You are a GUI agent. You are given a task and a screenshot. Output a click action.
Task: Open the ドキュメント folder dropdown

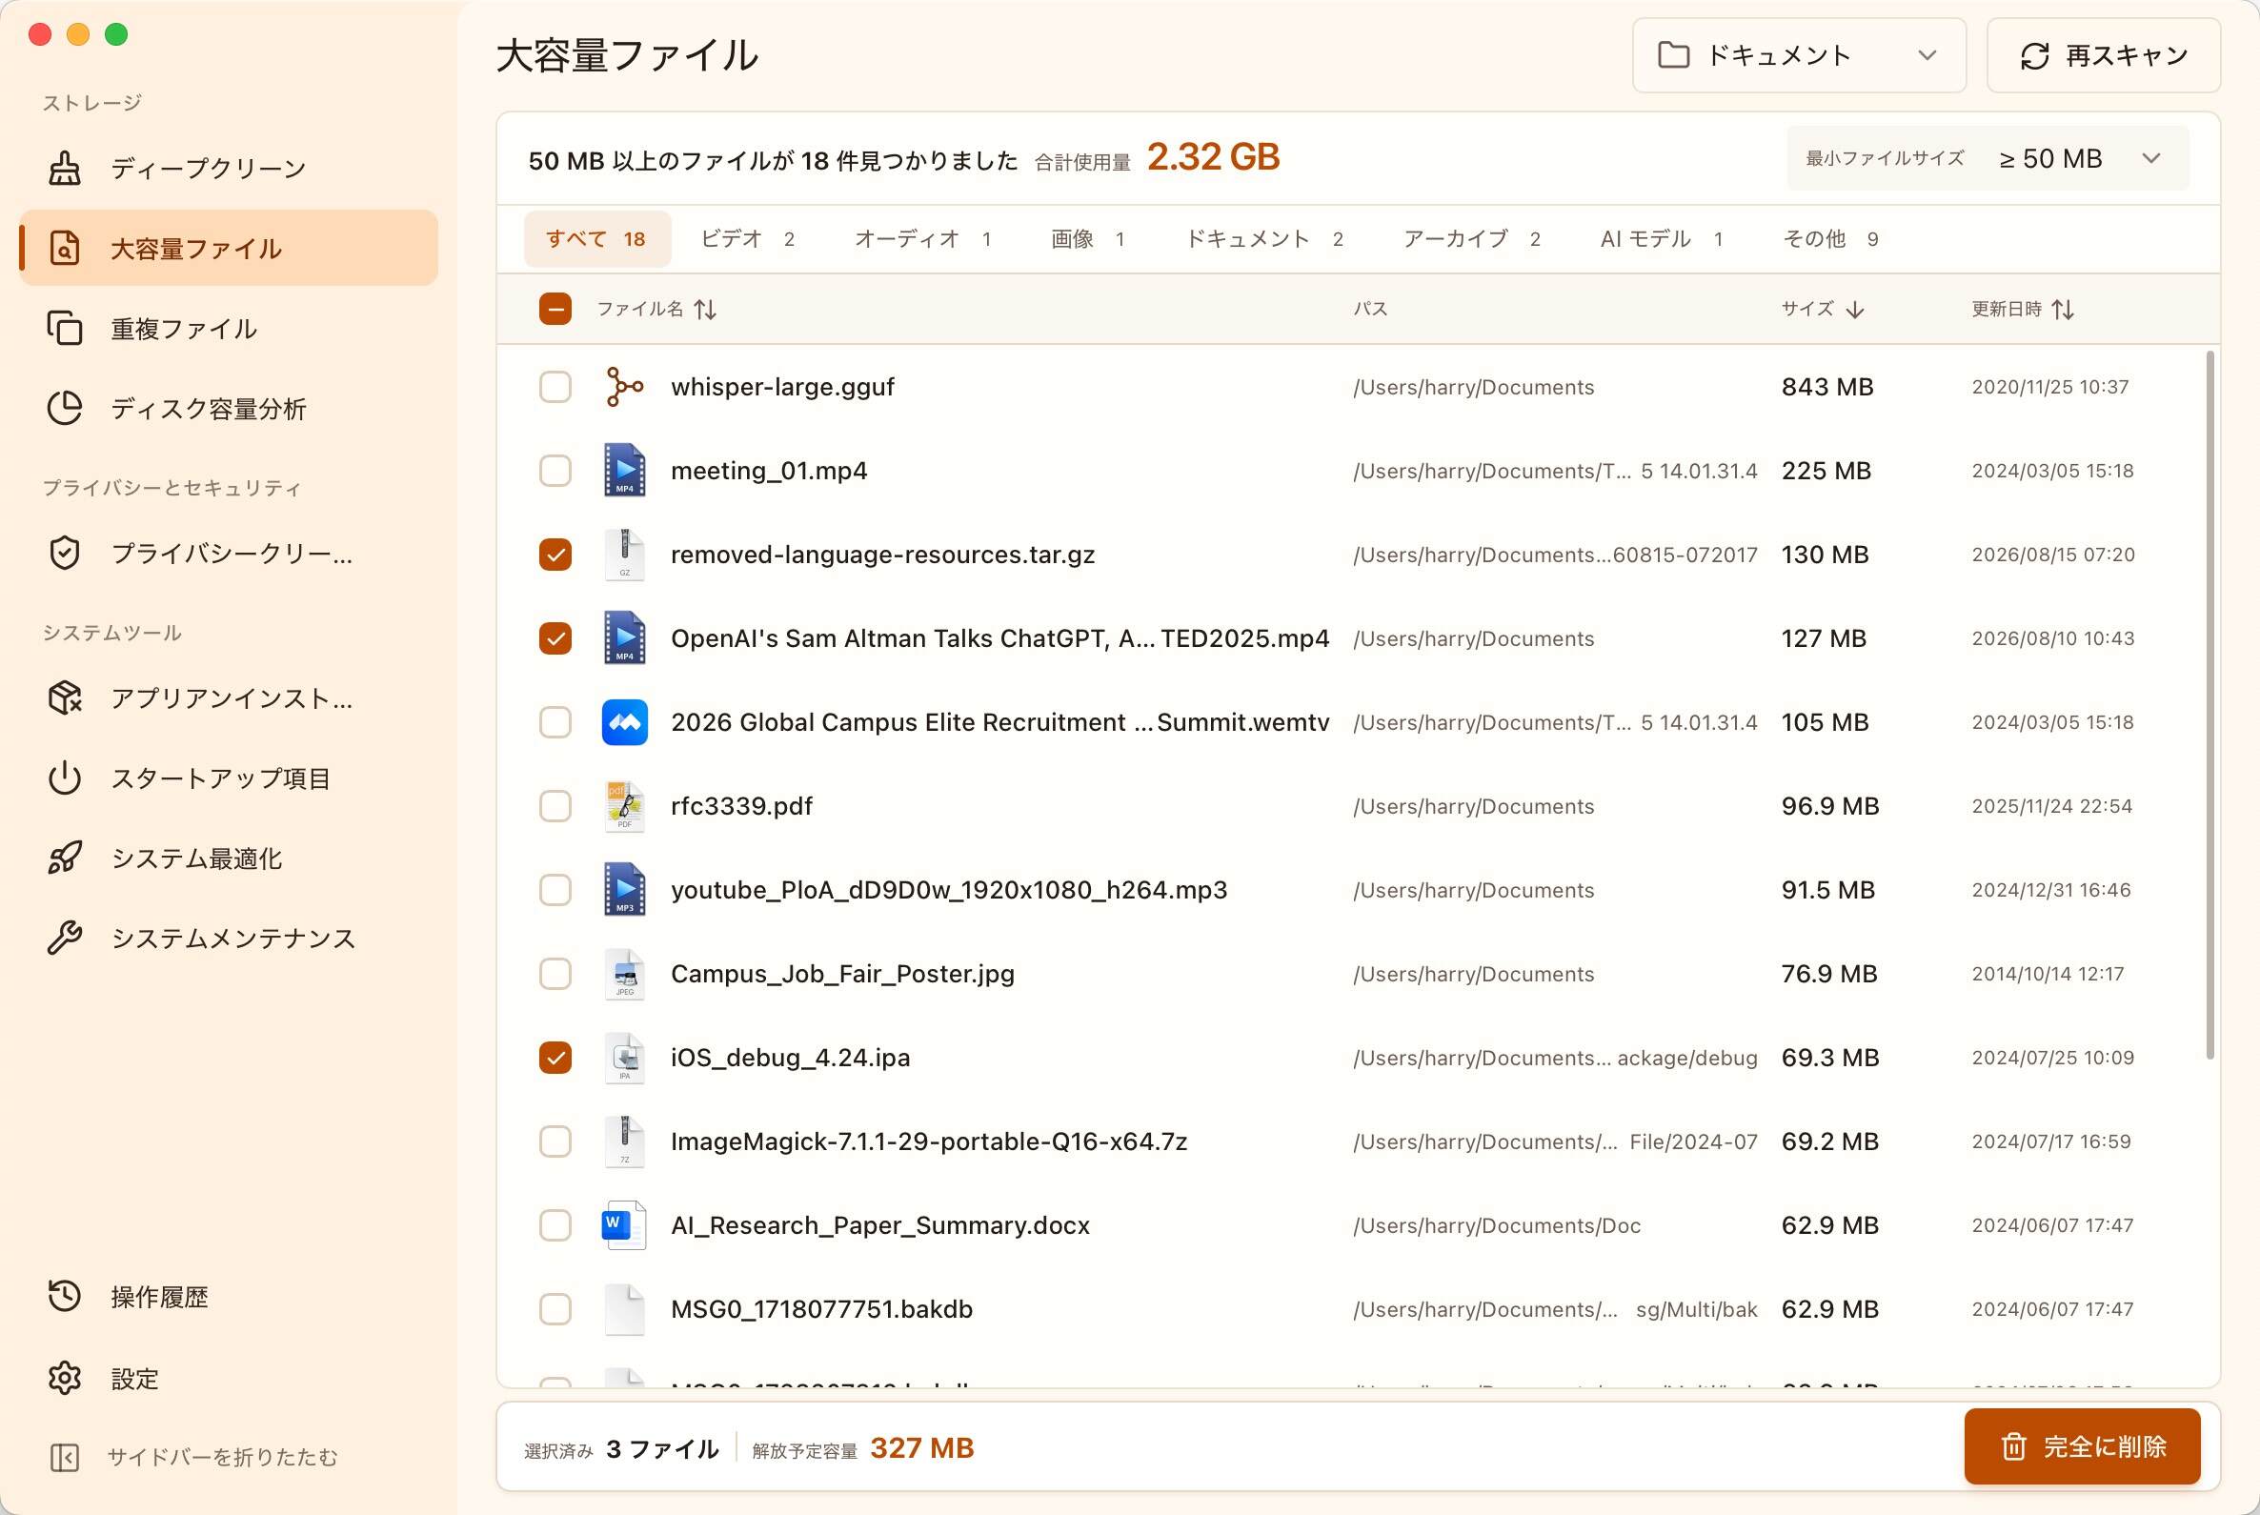tap(1798, 55)
